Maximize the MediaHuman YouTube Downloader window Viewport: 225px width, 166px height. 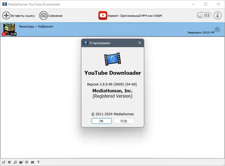click(x=206, y=4)
